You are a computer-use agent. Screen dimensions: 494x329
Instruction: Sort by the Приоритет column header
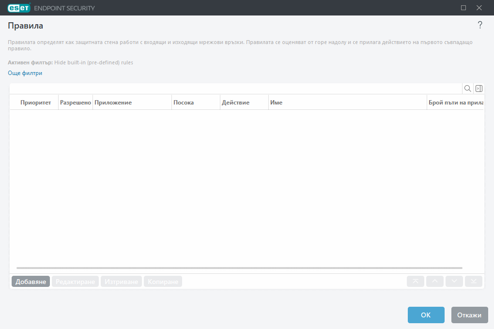[35, 103]
